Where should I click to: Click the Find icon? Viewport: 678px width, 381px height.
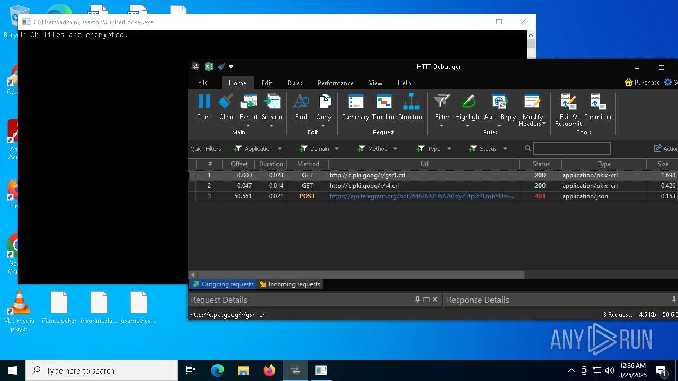point(301,101)
